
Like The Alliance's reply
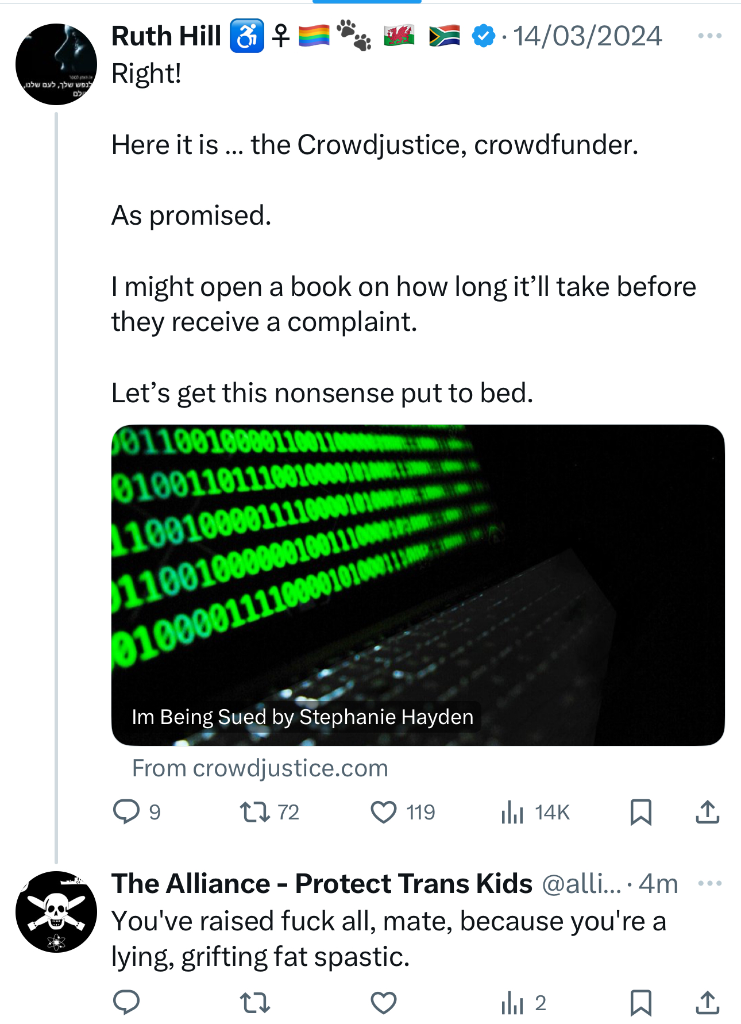pyautogui.click(x=384, y=1003)
